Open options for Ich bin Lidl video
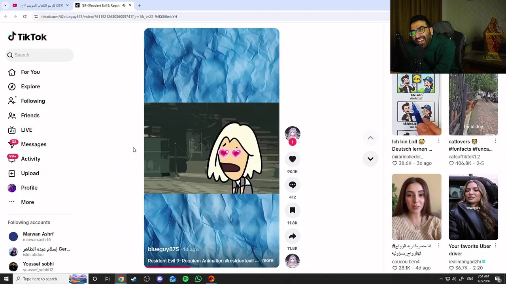 (x=438, y=141)
